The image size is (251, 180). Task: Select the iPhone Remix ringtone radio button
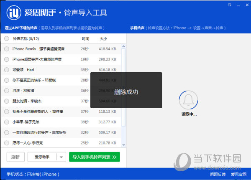point(7,49)
